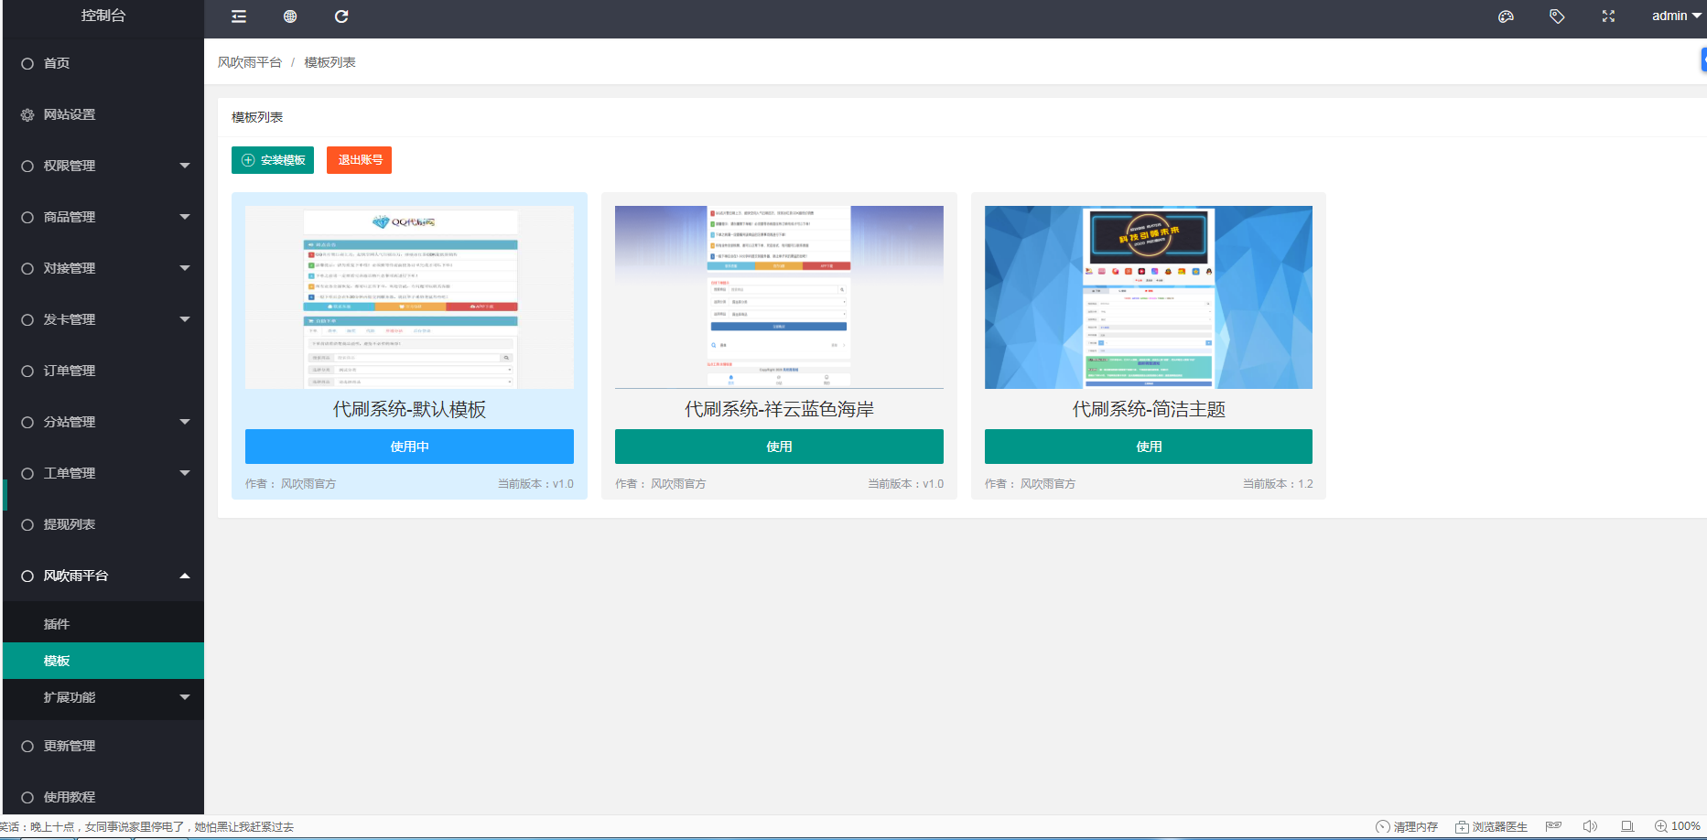The width and height of the screenshot is (1707, 840).
Task: Collapse the sidebar with the menu icon
Action: click(x=239, y=16)
